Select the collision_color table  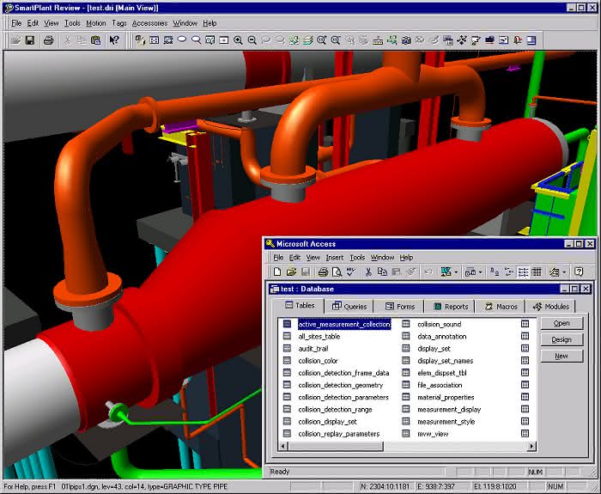(319, 361)
